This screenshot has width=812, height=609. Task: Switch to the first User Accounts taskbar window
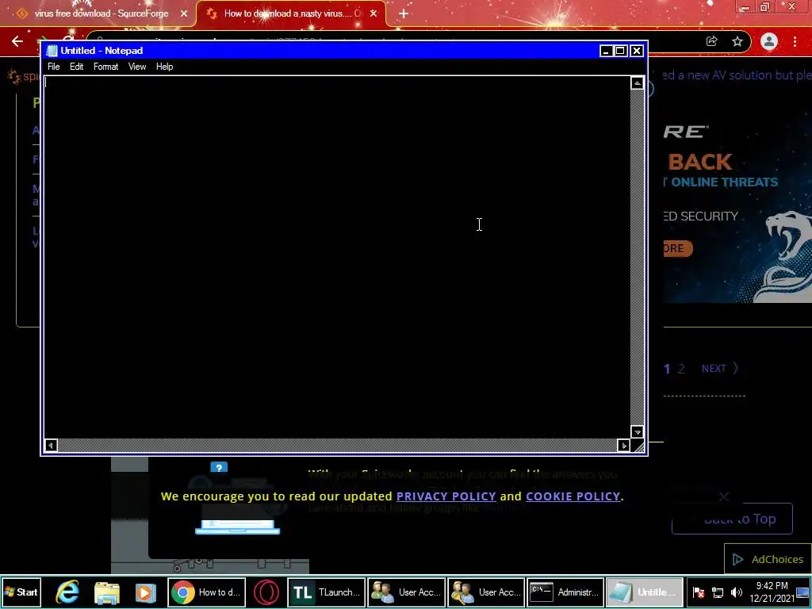(x=407, y=592)
